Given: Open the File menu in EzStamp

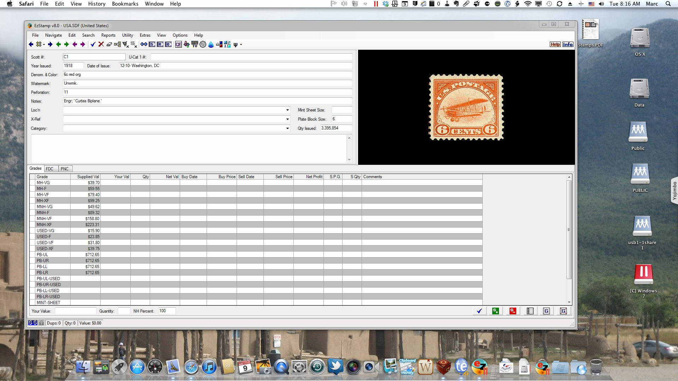Looking at the screenshot, I should [35, 35].
